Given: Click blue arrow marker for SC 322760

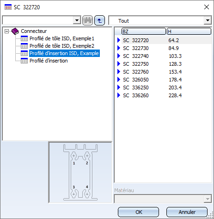Looking at the screenshot, I should tap(119, 72).
